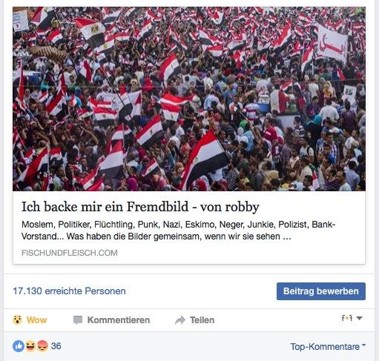Viewport: 379px width, 361px height.
Task: Click the share arrow icon
Action: click(x=180, y=320)
